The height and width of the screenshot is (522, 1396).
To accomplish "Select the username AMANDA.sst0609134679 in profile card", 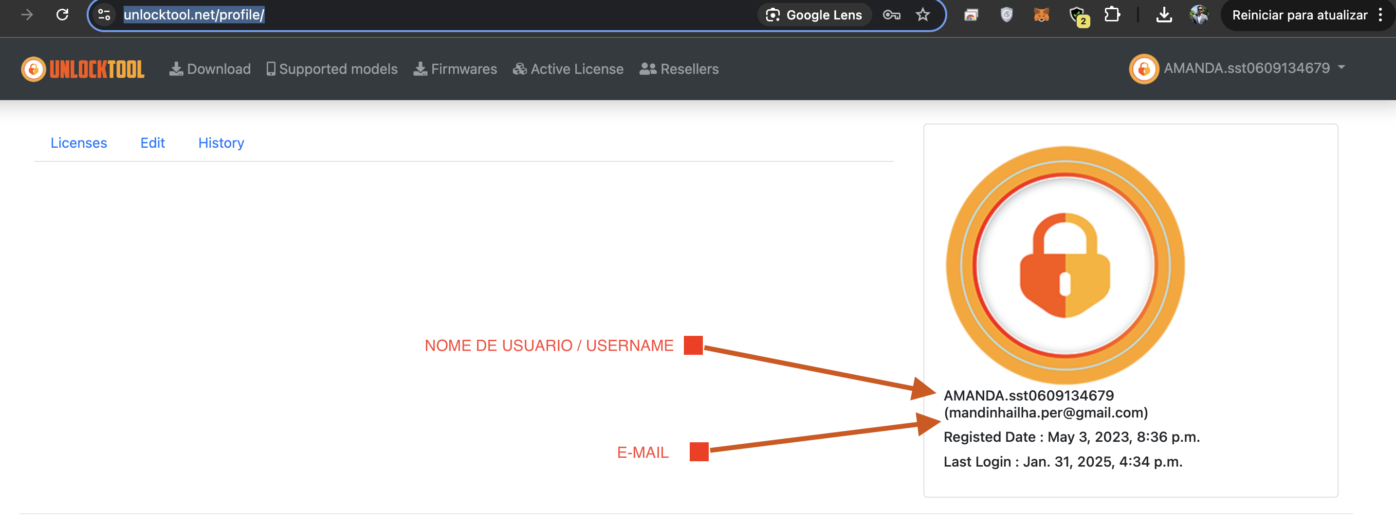I will [x=1029, y=396].
